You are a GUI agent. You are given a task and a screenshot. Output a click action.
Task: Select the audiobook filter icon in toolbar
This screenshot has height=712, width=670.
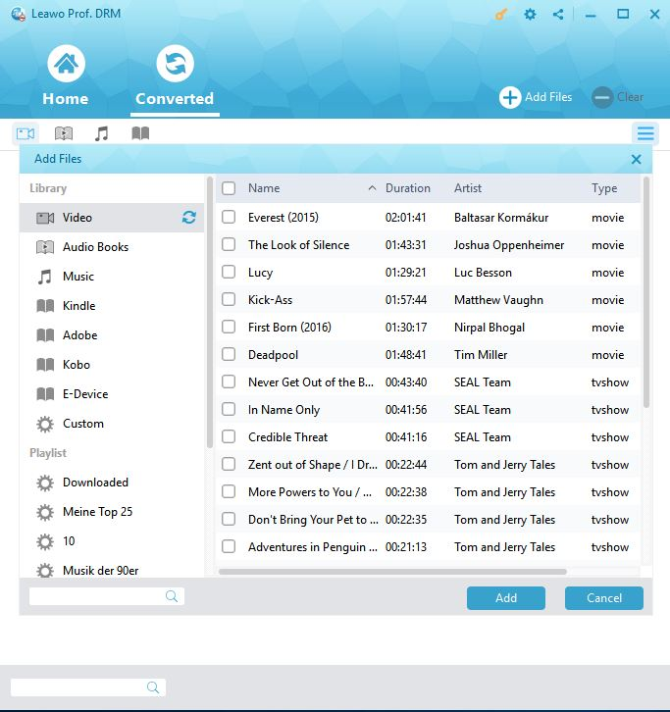pyautogui.click(x=64, y=133)
